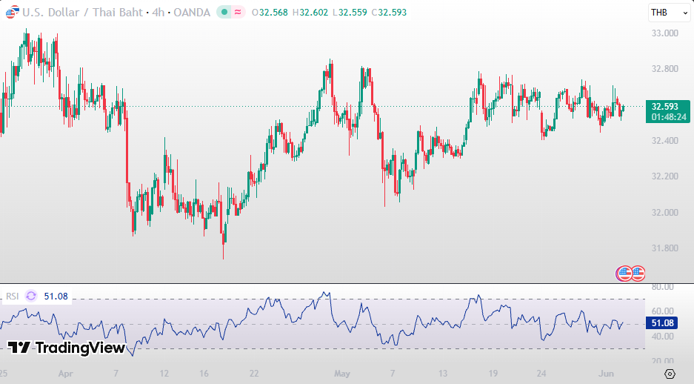Click the 32.400 price axis label

(665, 141)
